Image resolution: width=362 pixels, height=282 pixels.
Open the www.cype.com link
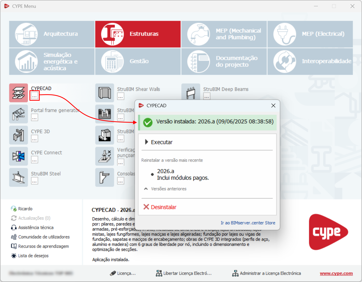click(x=336, y=273)
